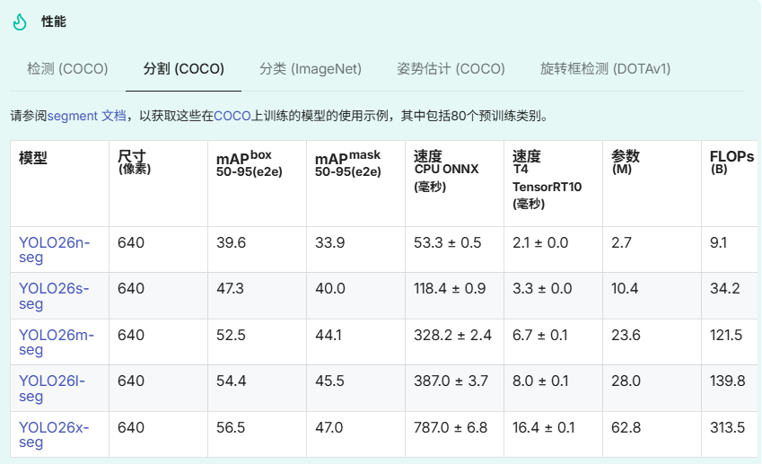This screenshot has height=464, width=762.
Task: Open the 旋转框检测 (DOTAv1) tab
Action: [605, 69]
